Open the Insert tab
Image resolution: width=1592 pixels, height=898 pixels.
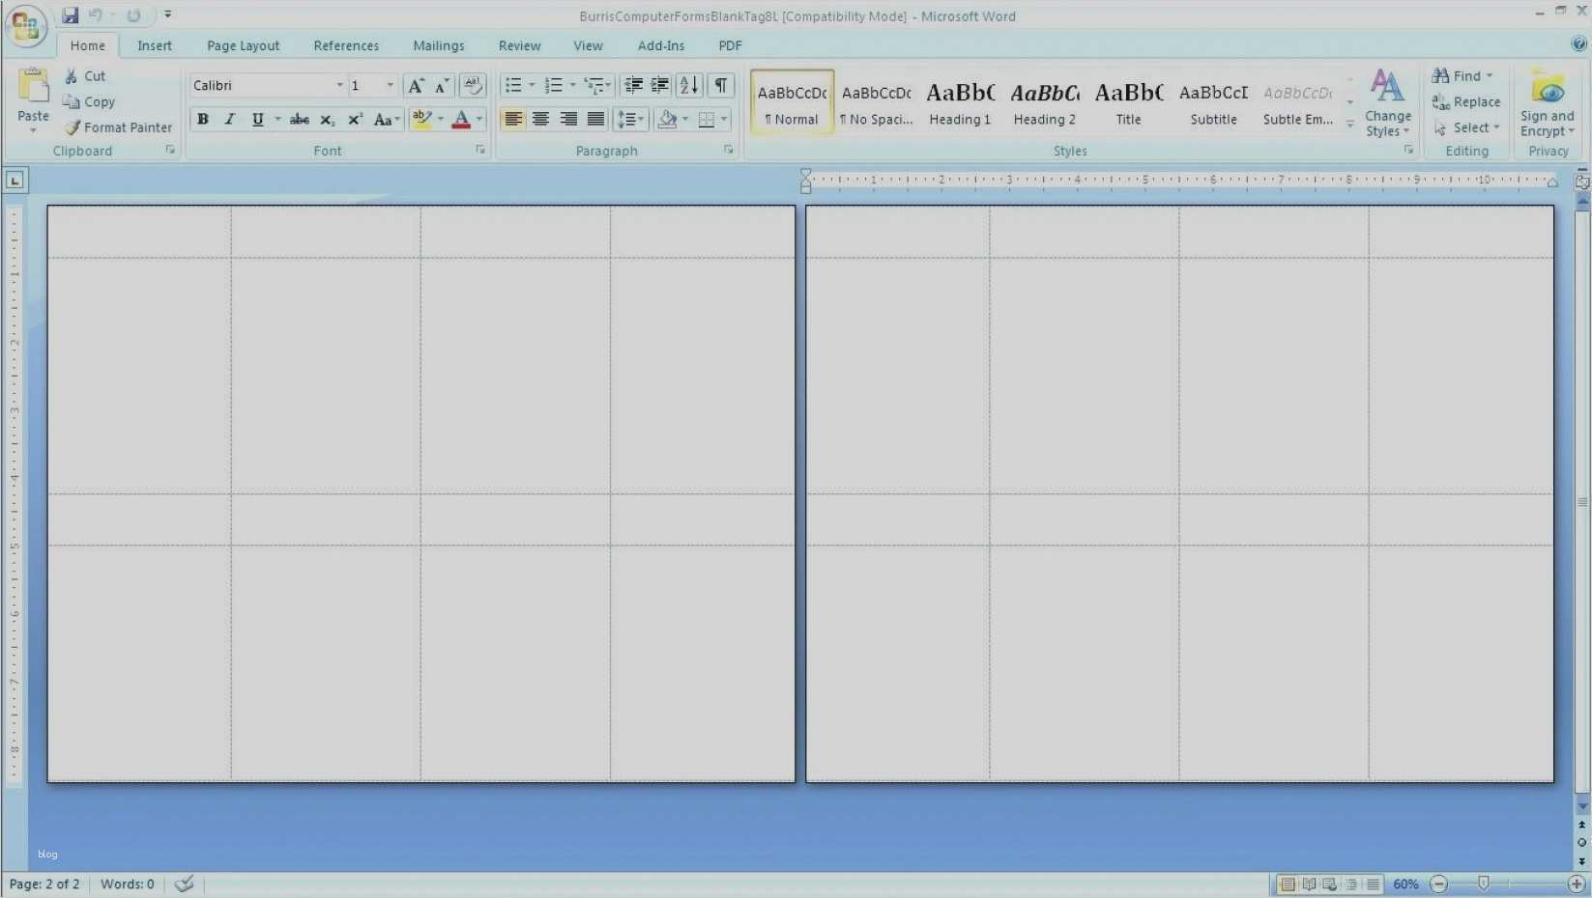click(x=155, y=45)
